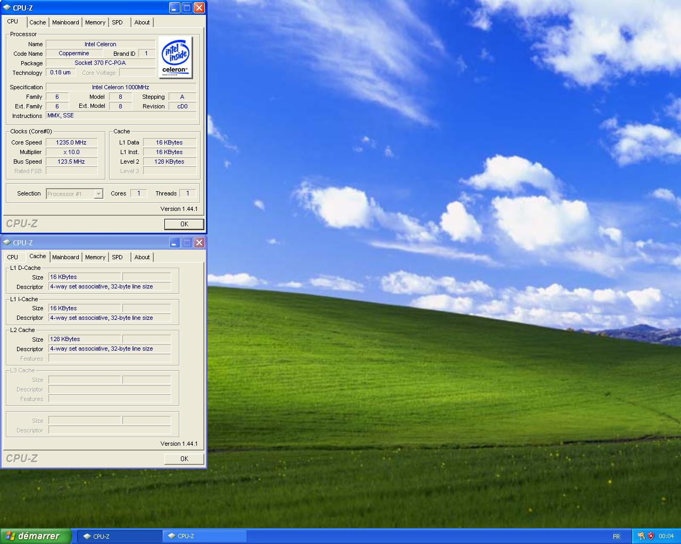
Task: Click OK button in top CPU-Z window
Action: click(184, 224)
